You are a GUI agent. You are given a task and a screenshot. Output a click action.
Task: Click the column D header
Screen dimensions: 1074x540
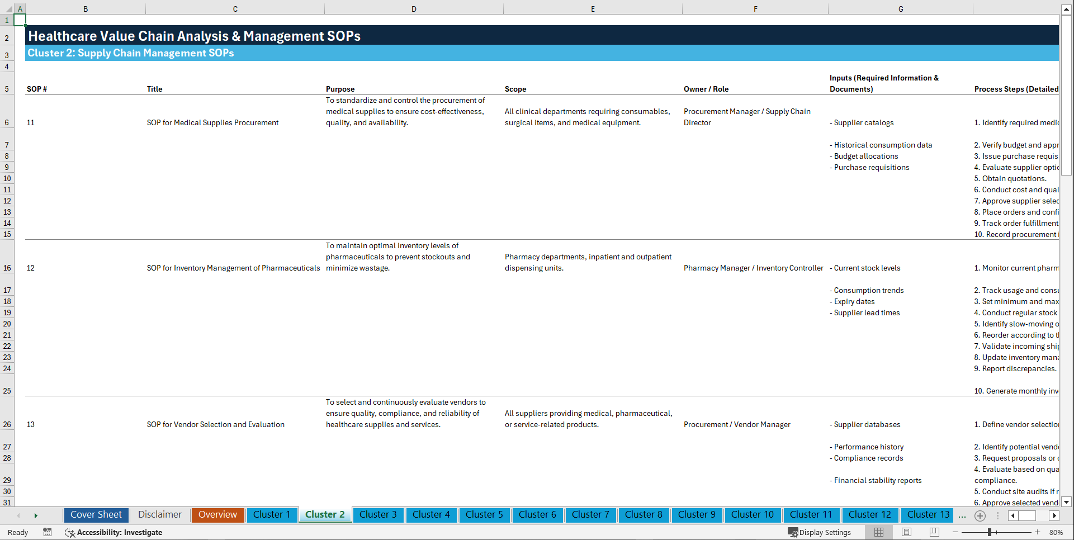click(x=414, y=8)
